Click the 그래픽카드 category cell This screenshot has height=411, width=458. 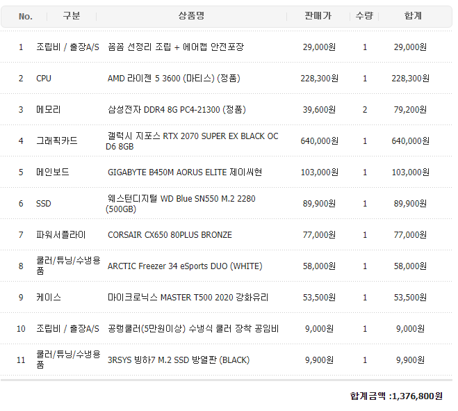point(57,141)
